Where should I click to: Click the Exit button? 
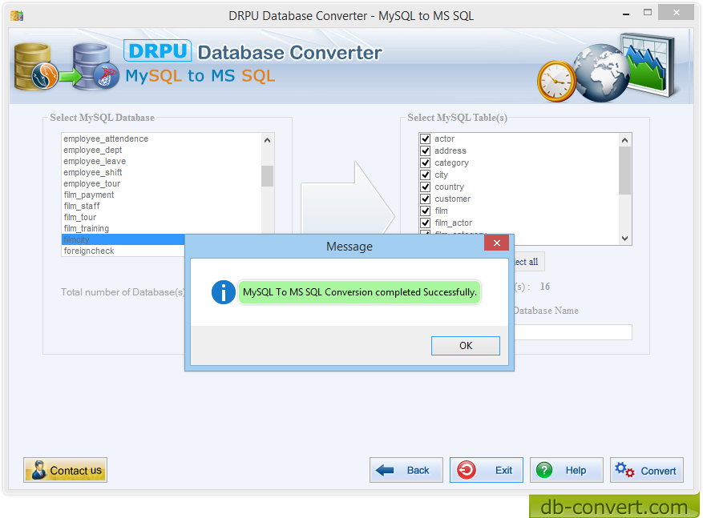click(x=487, y=470)
